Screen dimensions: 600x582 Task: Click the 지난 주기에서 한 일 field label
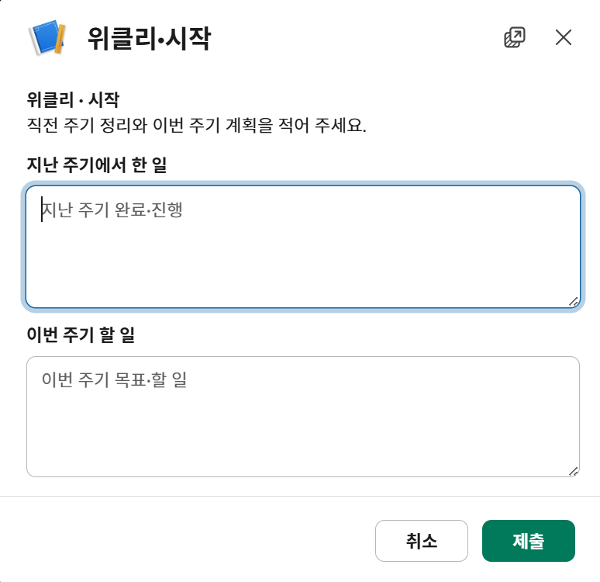click(97, 165)
